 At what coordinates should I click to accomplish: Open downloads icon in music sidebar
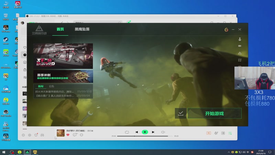25,62
